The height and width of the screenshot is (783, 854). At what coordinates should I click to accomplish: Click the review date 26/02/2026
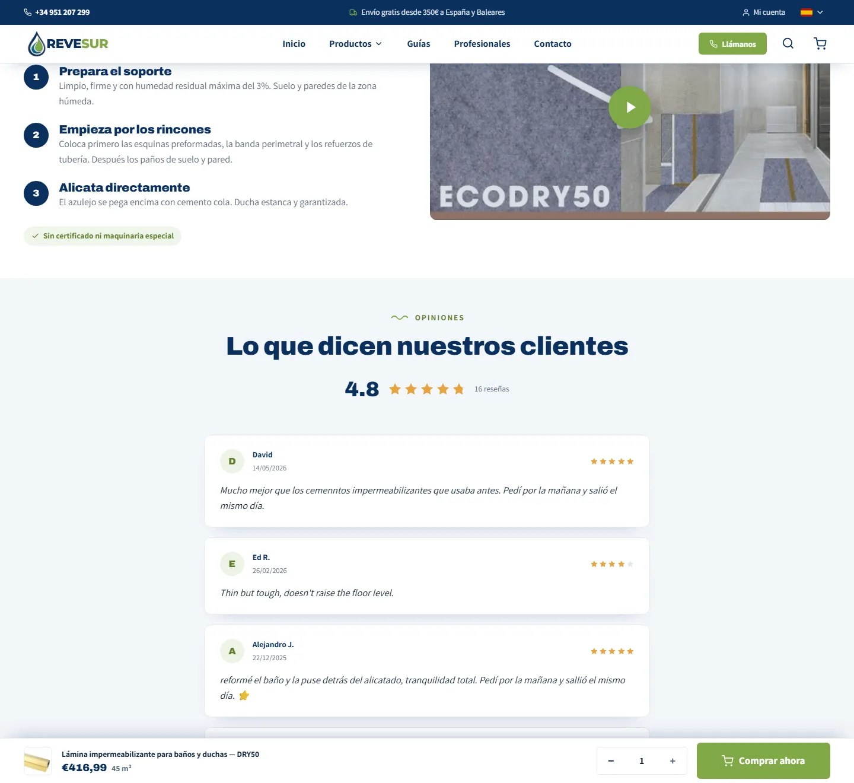(x=269, y=571)
